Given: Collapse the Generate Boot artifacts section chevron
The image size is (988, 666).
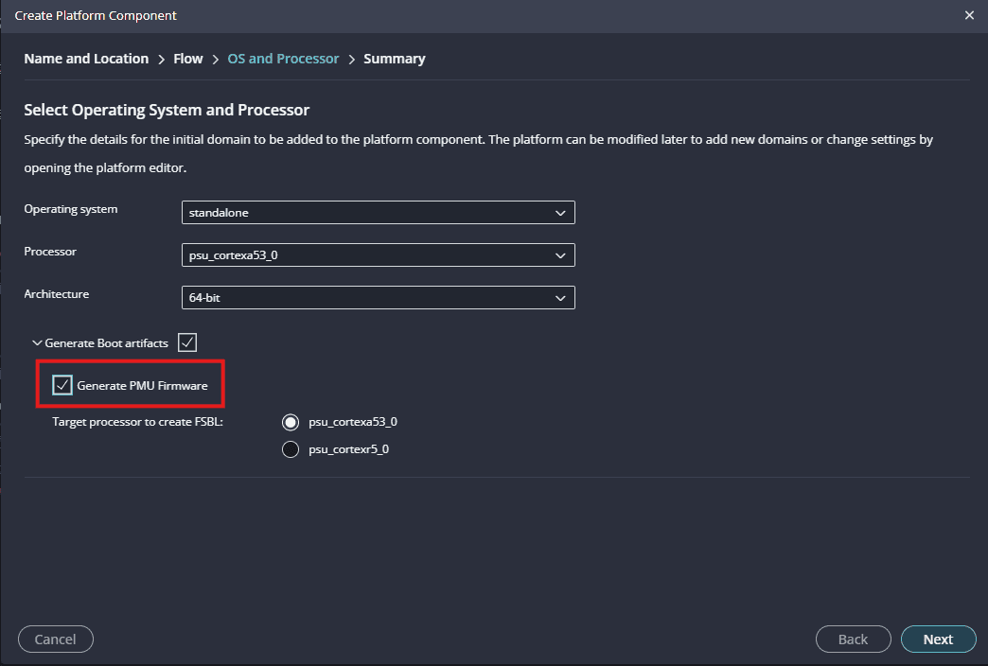Looking at the screenshot, I should pyautogui.click(x=37, y=343).
